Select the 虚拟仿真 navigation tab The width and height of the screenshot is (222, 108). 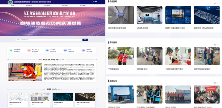click(65, 6)
